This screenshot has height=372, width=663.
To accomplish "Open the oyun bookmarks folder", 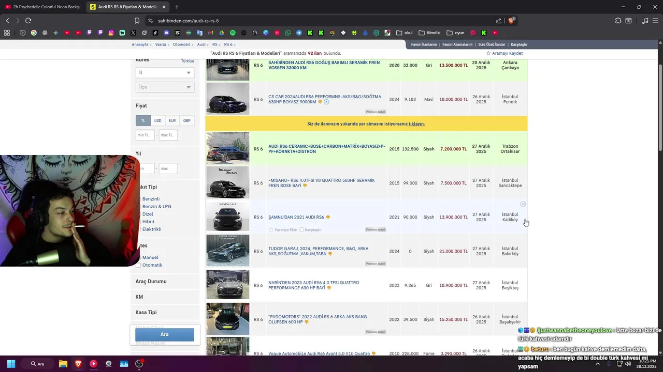I will coord(455,33).
